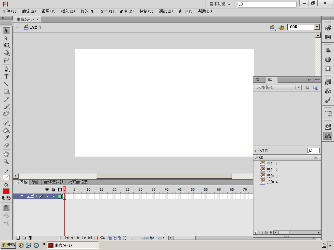Open the stroke color swatch
Image resolution: width=334 pixels, height=250 pixels.
(6, 177)
